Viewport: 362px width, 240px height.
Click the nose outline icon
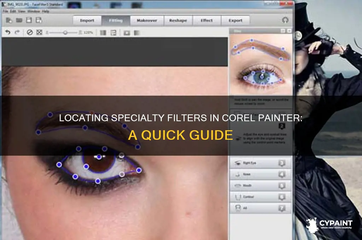click(238, 174)
